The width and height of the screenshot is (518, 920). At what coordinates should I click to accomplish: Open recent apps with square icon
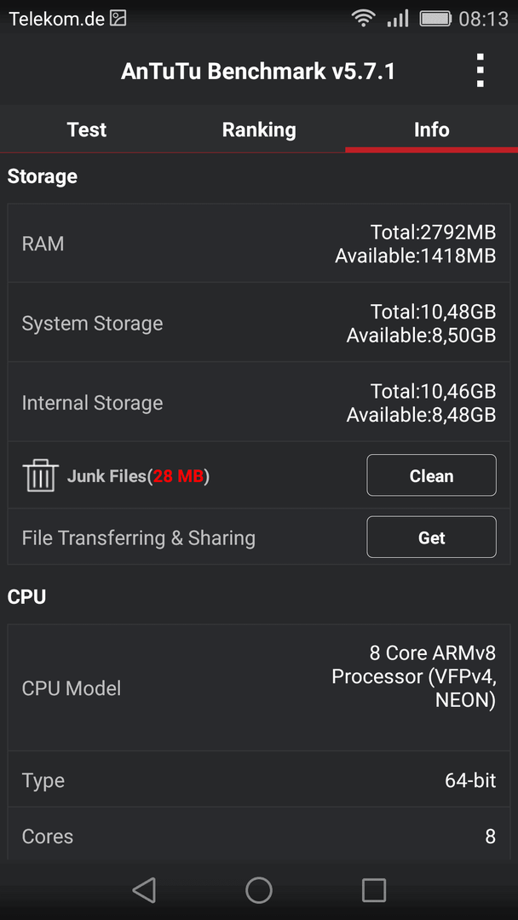tap(374, 889)
